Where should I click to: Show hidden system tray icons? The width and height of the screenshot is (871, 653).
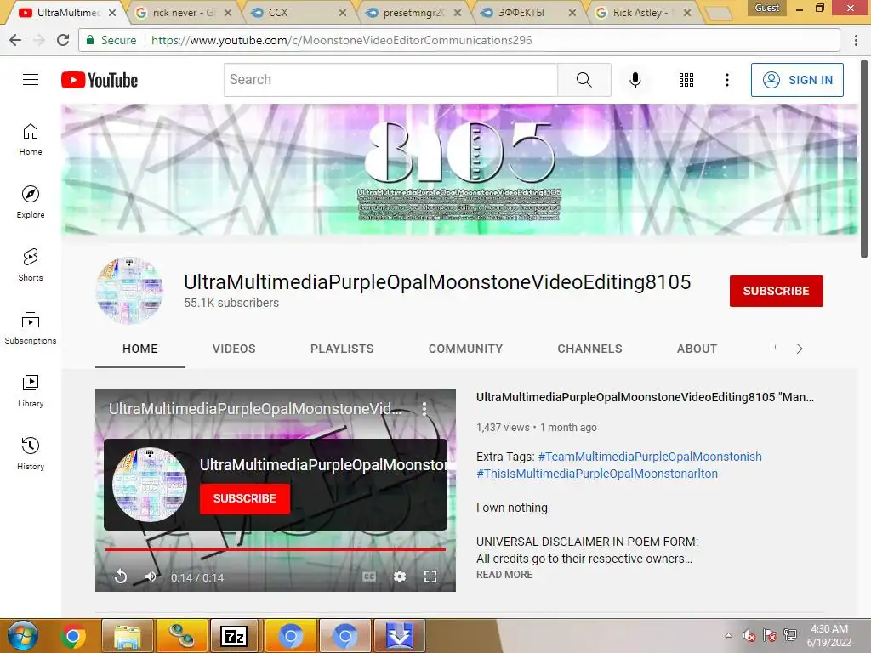tap(728, 635)
